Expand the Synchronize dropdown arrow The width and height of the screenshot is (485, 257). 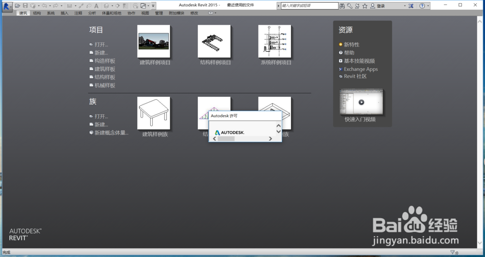(x=39, y=5)
